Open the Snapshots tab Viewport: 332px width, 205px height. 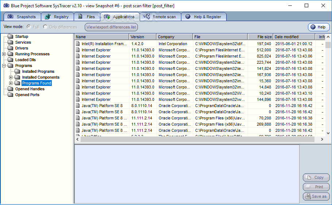(x=22, y=16)
